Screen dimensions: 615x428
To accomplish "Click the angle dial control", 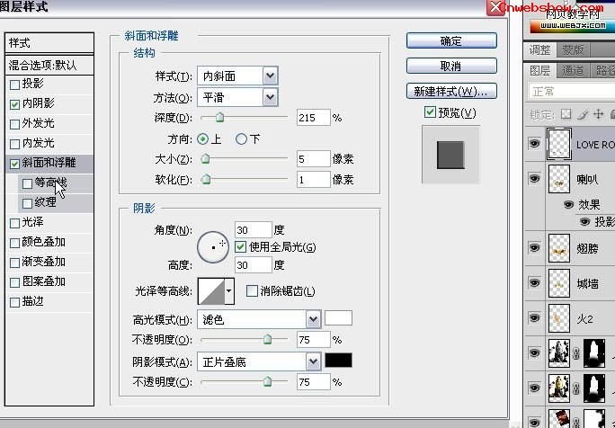I will [x=214, y=245].
